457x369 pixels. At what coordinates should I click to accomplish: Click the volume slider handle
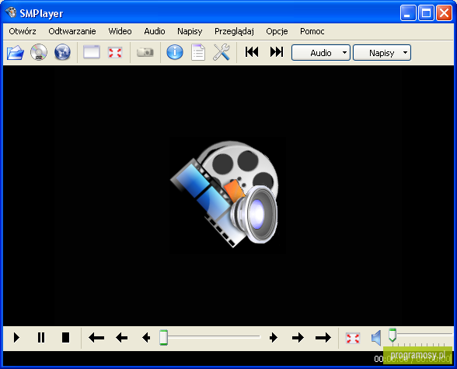click(x=392, y=335)
